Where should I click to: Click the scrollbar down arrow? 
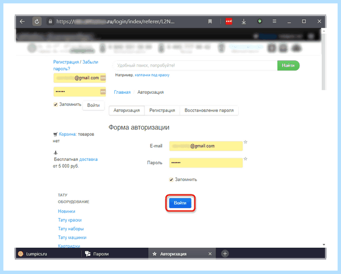pyautogui.click(x=323, y=244)
